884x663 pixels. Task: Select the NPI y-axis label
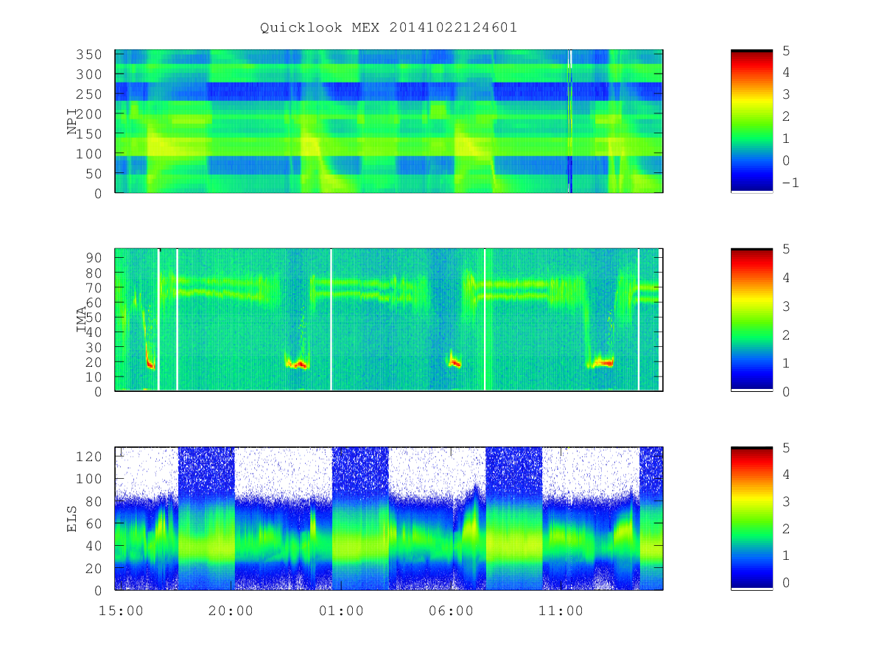pos(72,122)
